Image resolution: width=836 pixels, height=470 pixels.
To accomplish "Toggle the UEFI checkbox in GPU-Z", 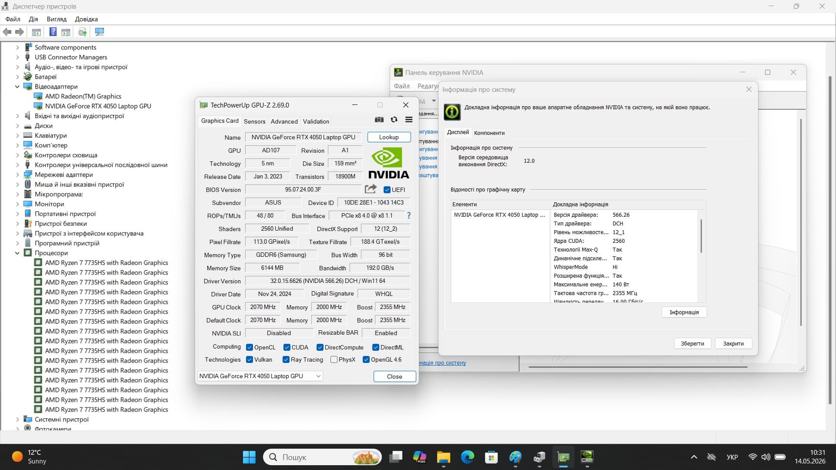I will [x=387, y=190].
